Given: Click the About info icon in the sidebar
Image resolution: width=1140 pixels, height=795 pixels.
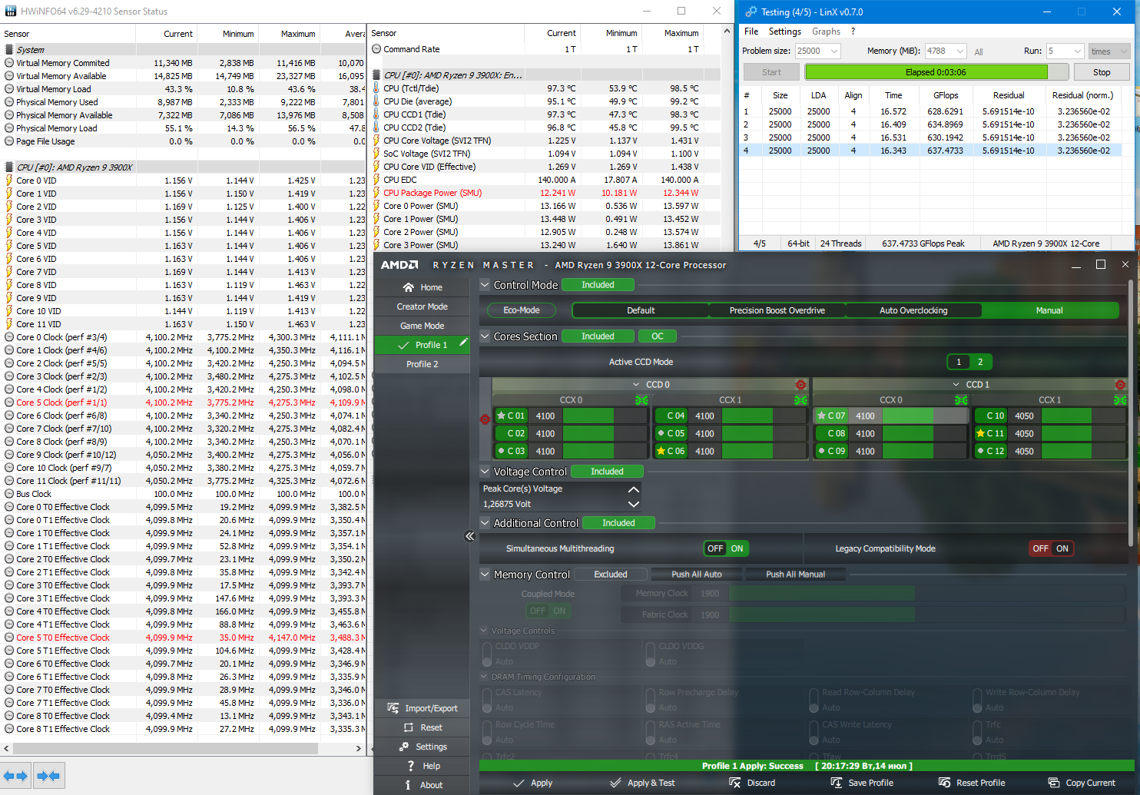Looking at the screenshot, I should coord(408,785).
